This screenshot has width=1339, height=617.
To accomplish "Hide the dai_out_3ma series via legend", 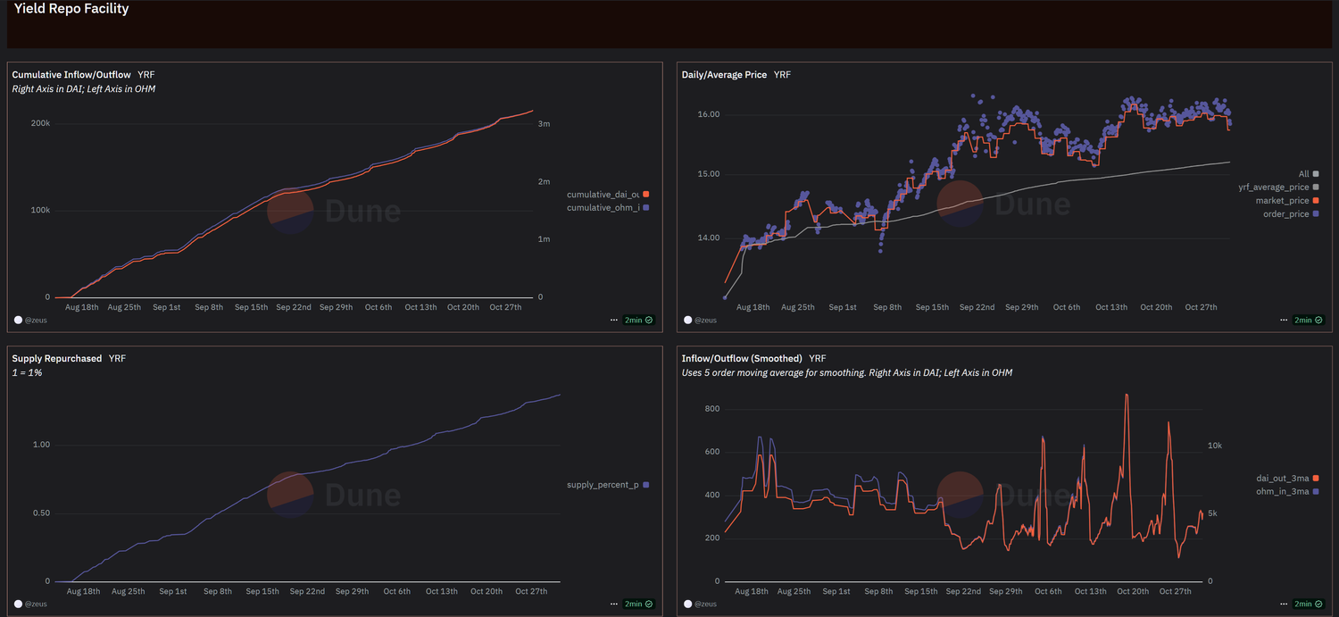I will coord(1281,479).
